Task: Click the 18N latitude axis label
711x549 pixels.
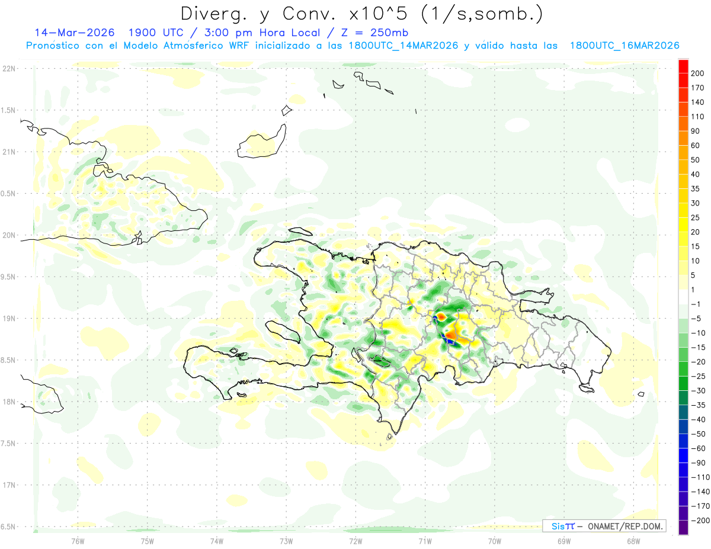Action: point(8,402)
